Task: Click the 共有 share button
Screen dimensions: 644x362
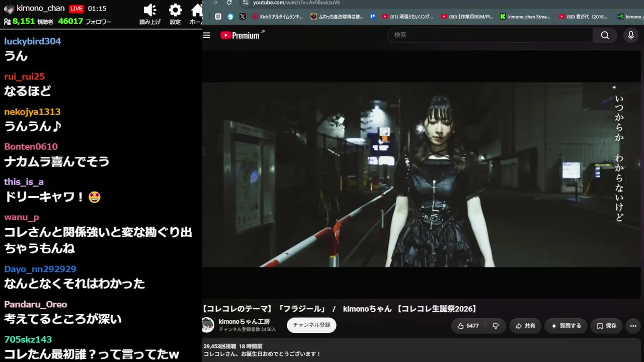Action: tap(525, 326)
